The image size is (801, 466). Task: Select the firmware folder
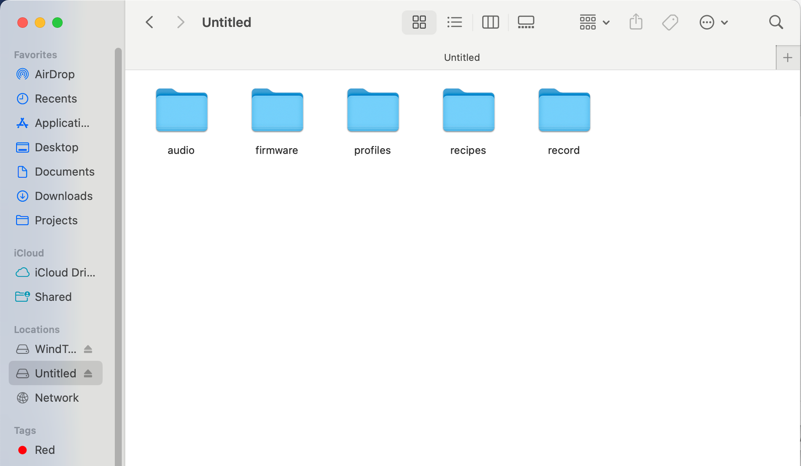tap(277, 122)
